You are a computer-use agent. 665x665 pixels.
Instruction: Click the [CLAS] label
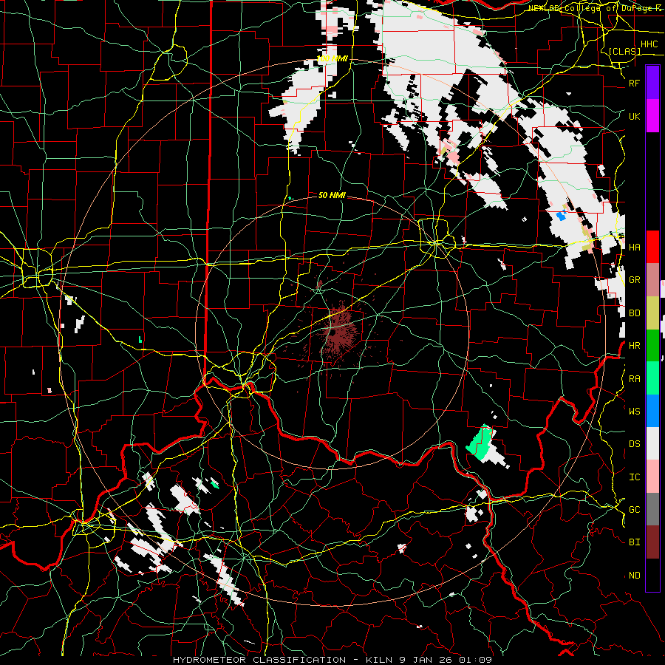point(624,51)
